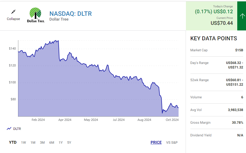
Task: Select the 5Y time range
Action: pyautogui.click(x=69, y=143)
